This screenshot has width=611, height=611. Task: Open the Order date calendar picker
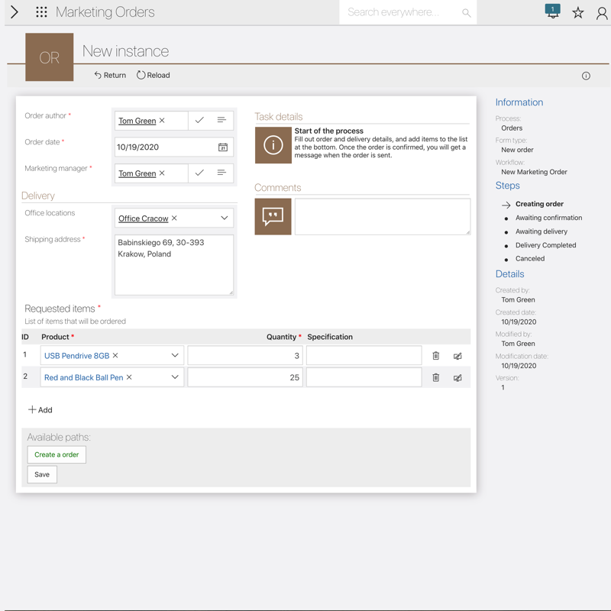point(223,147)
